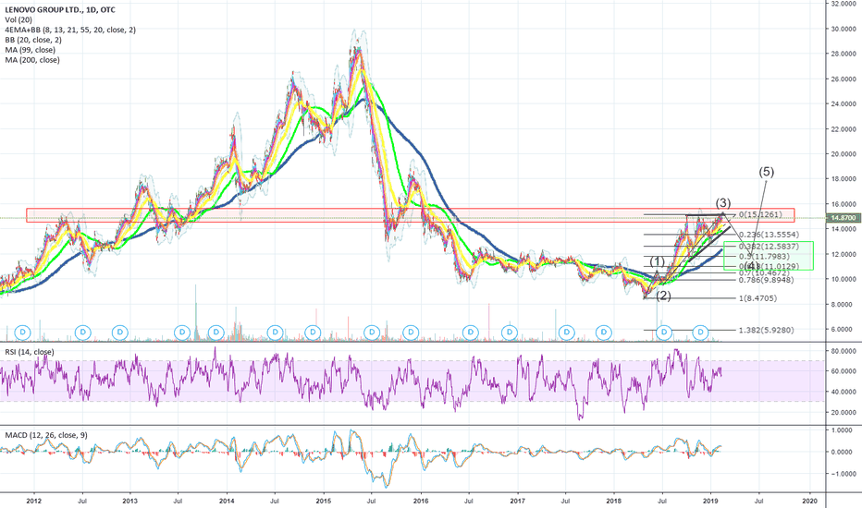The width and height of the screenshot is (862, 508).
Task: Select the Fibonacci 1(8.4705) label
Action: [x=757, y=298]
